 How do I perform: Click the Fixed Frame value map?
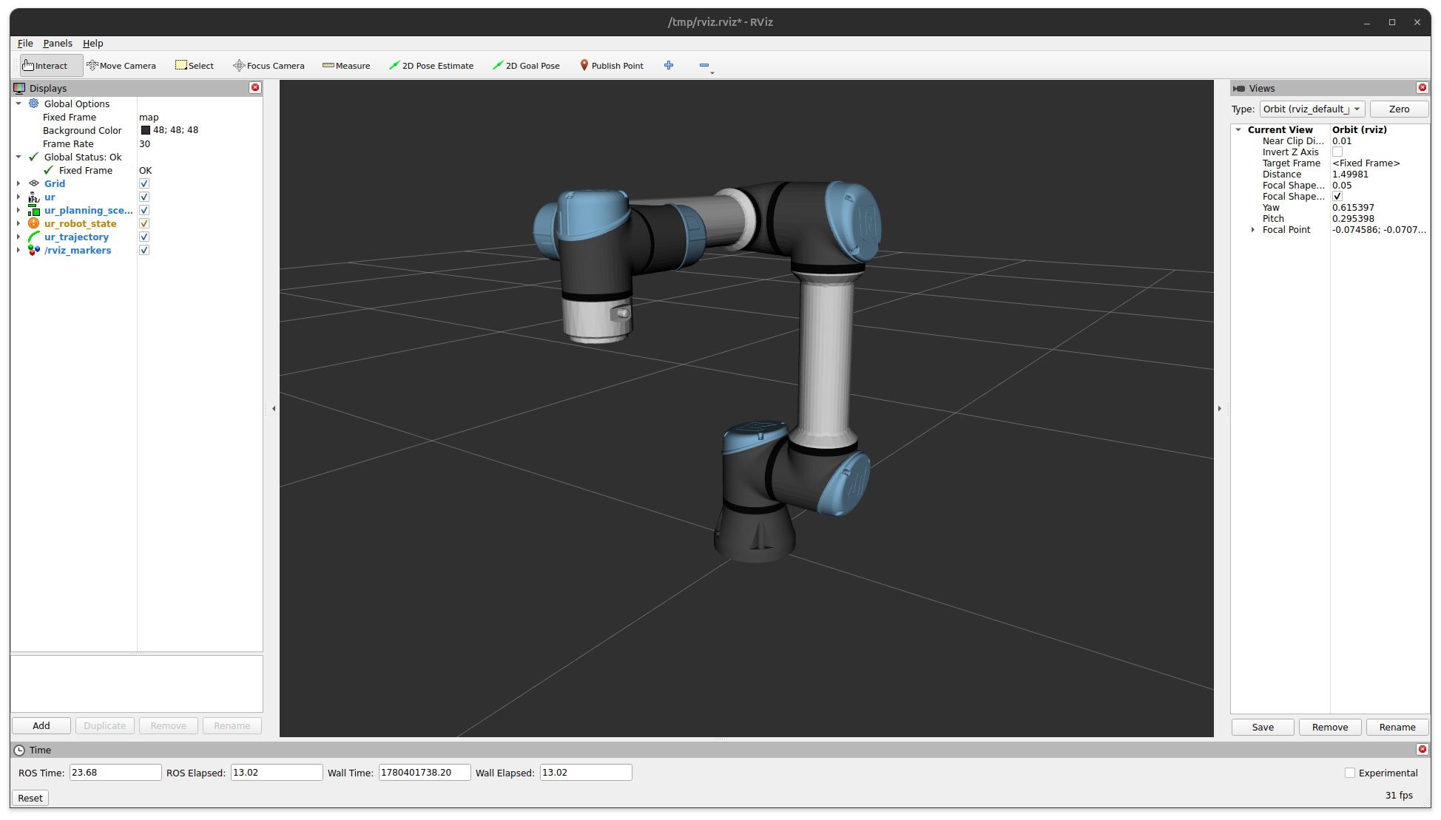pyautogui.click(x=149, y=118)
